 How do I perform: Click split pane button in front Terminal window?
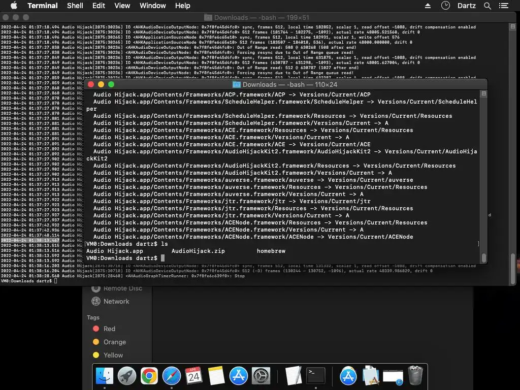(484, 94)
